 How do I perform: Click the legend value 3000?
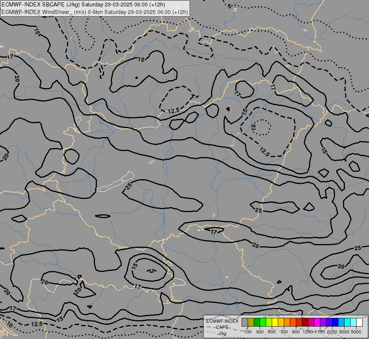point(344,332)
